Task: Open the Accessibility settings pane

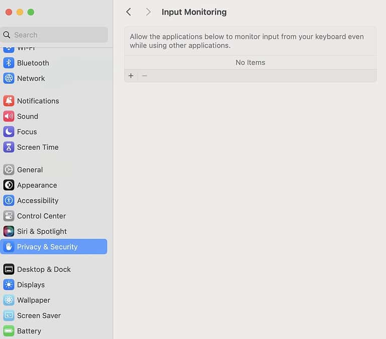Action: 38,201
